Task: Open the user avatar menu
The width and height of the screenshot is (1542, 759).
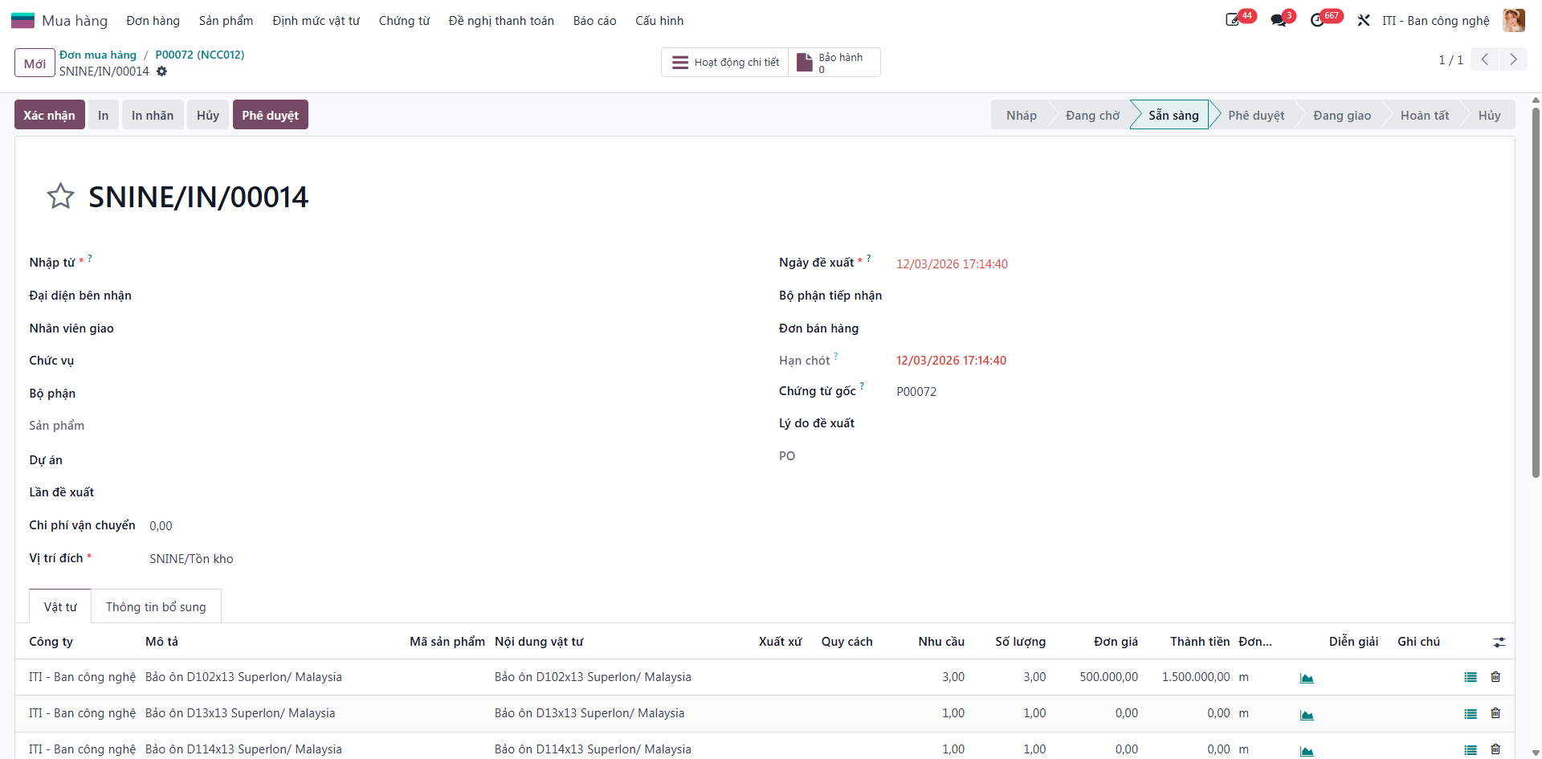Action: (1514, 20)
